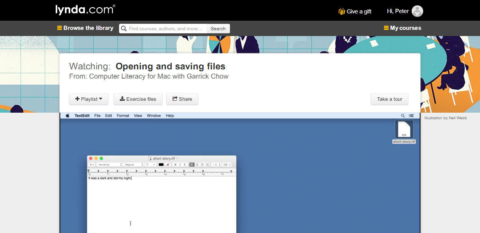Toggle Underline in TextEdit toolbar
The height and width of the screenshot is (233, 480).
click(185, 164)
